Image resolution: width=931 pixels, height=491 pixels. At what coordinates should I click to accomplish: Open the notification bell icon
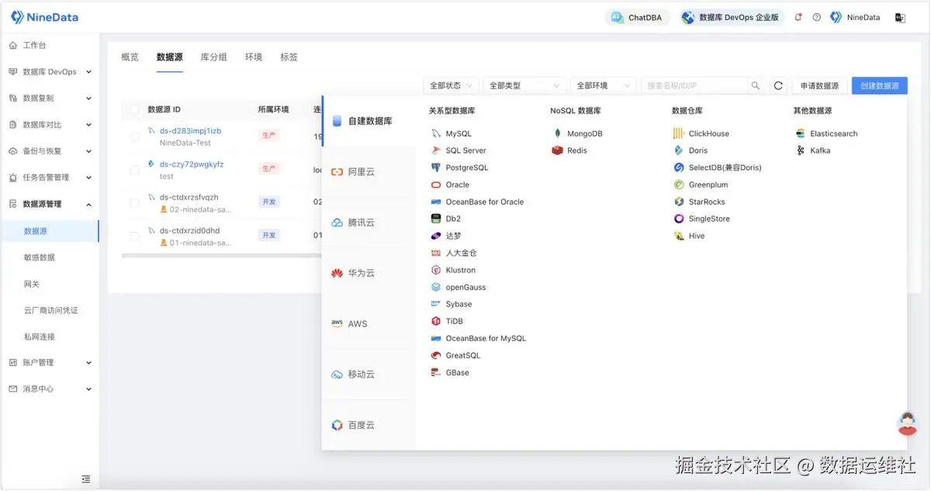point(798,17)
